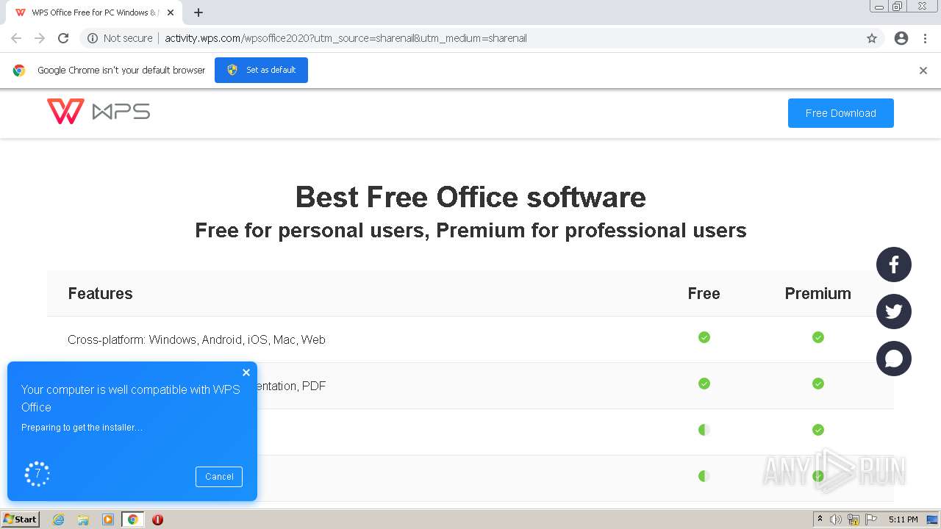
Task: Open the network tray icon
Action: coord(854,519)
